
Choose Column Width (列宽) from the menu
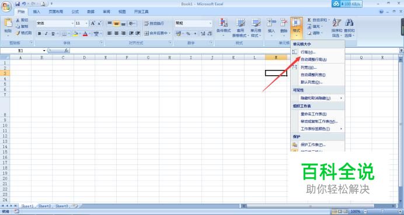pyautogui.click(x=318, y=68)
